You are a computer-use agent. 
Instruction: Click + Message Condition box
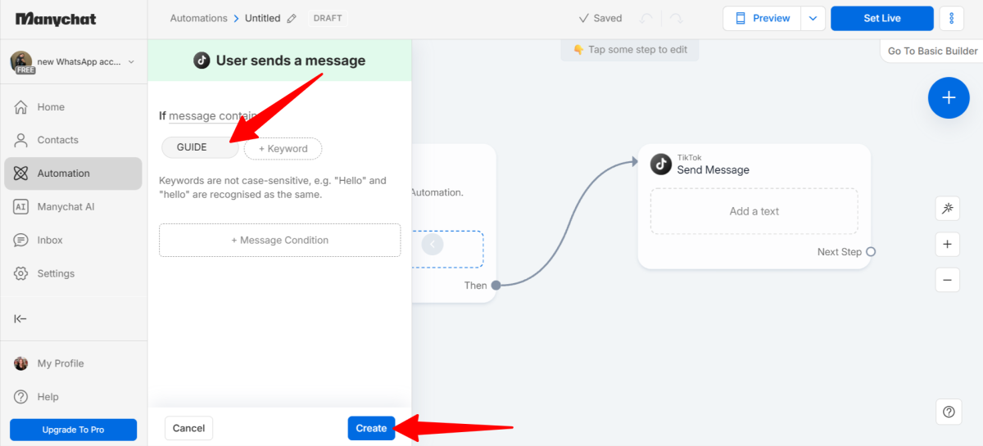pyautogui.click(x=279, y=241)
